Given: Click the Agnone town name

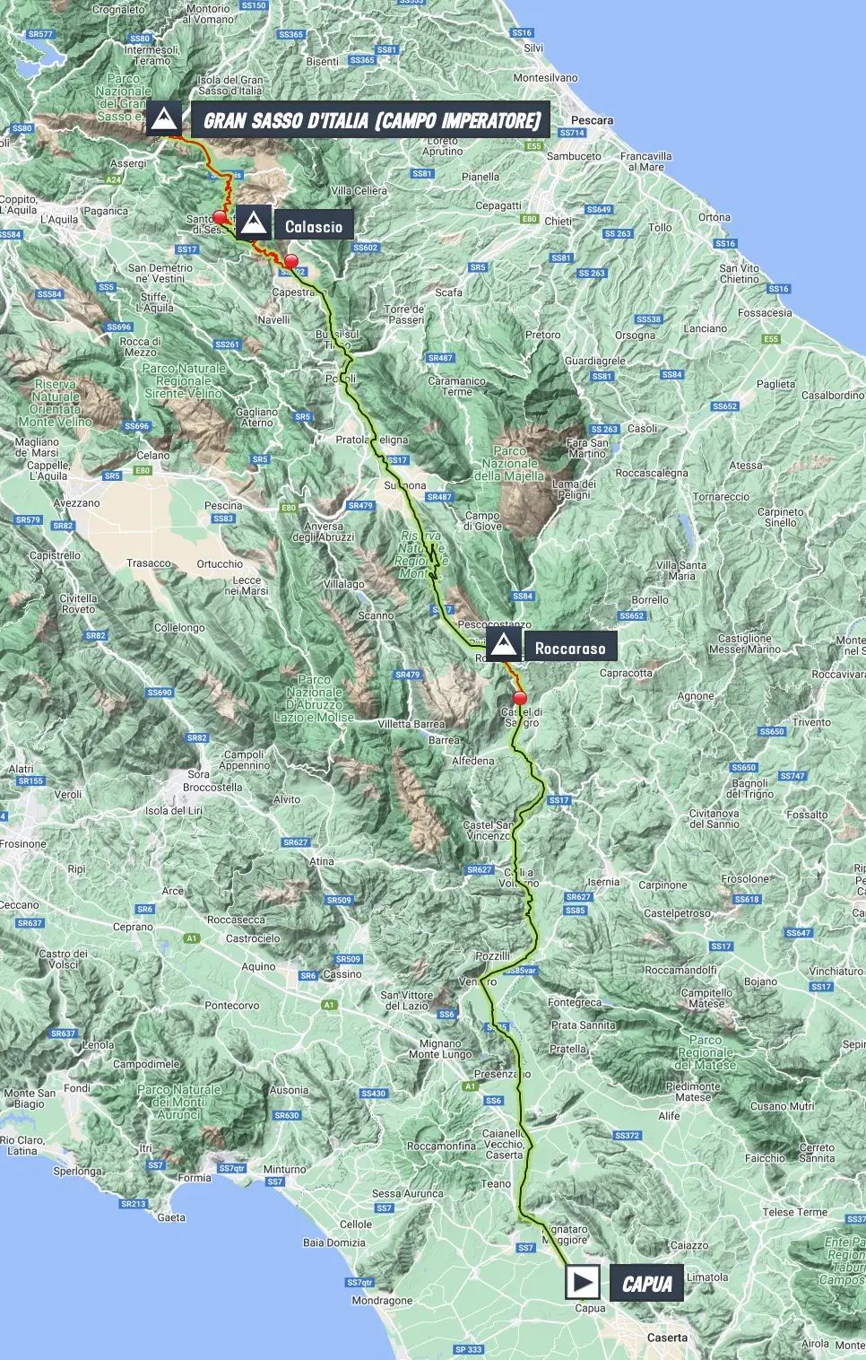Looking at the screenshot, I should (696, 696).
